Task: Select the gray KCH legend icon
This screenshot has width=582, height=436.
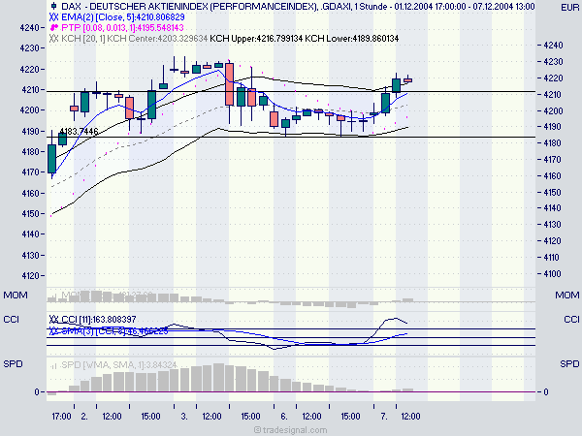Action: point(53,38)
